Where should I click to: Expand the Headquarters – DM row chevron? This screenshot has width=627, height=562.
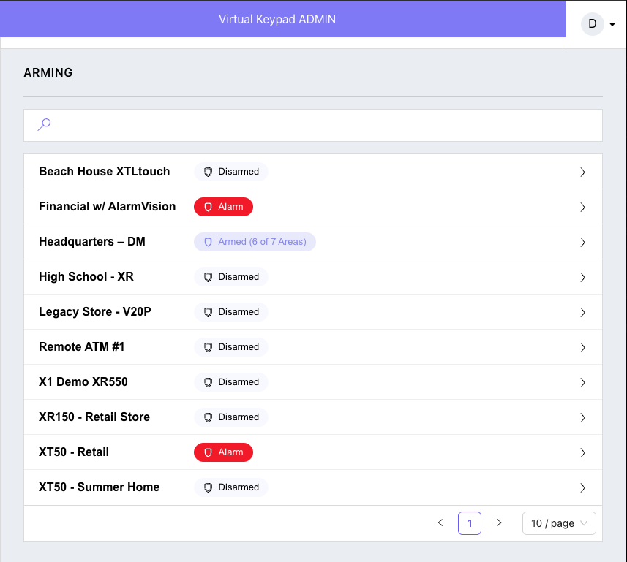pos(582,243)
